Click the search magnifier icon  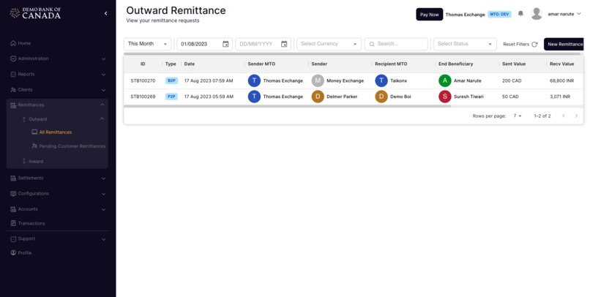(372, 44)
